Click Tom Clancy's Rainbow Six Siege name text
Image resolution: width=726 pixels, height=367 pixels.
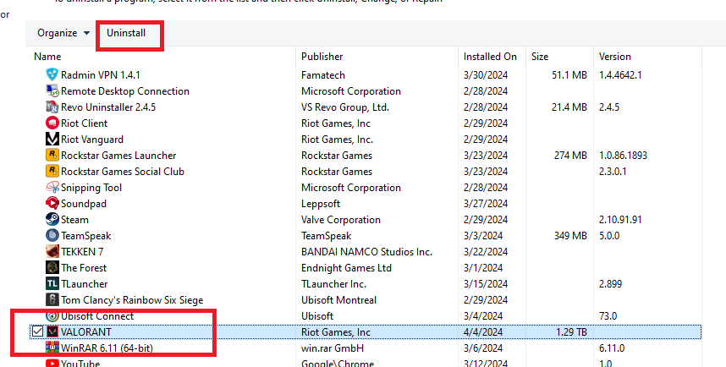coord(132,300)
